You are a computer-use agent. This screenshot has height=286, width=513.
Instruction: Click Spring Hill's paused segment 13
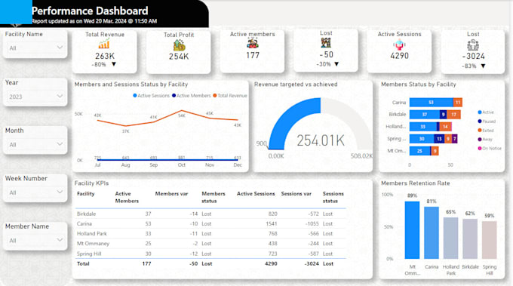[x=439, y=139]
